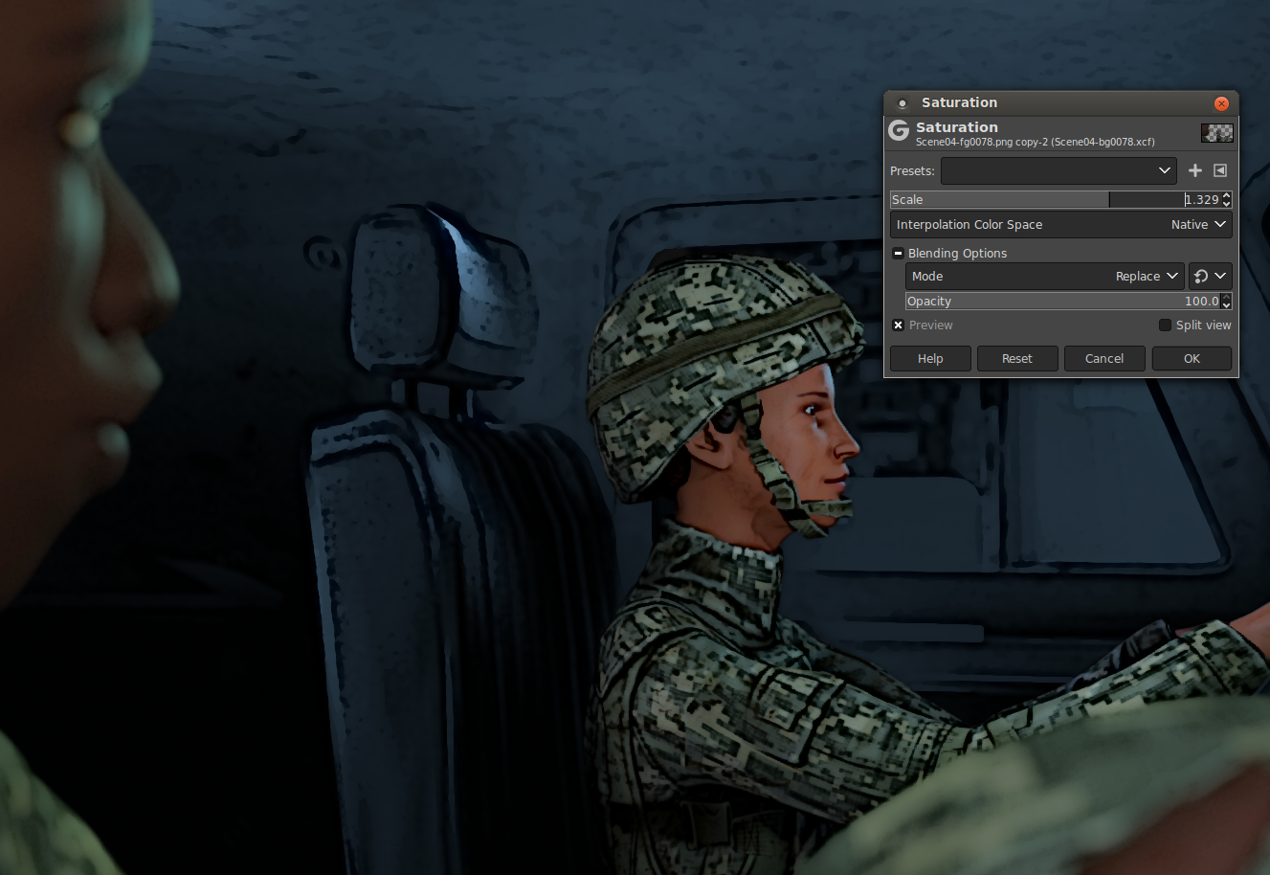Viewport: 1270px width, 875px height.
Task: Click the GEGL logo icon in dialog header
Action: (x=899, y=131)
